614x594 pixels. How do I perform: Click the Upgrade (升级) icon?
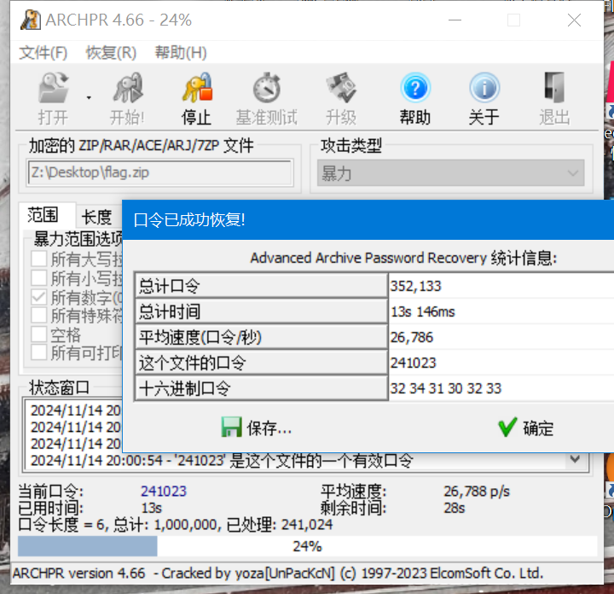340,88
